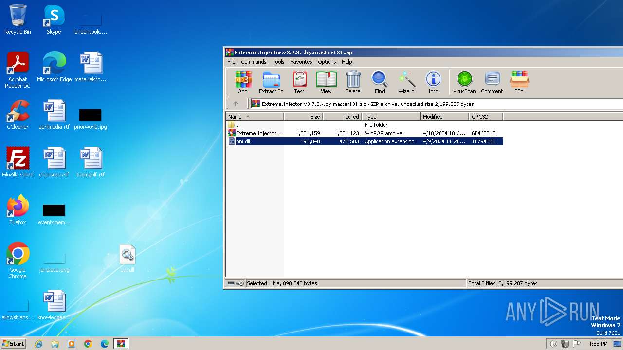Select the Skype desktop shortcut
Viewport: 623px width, 350px height.
pyautogui.click(x=54, y=19)
